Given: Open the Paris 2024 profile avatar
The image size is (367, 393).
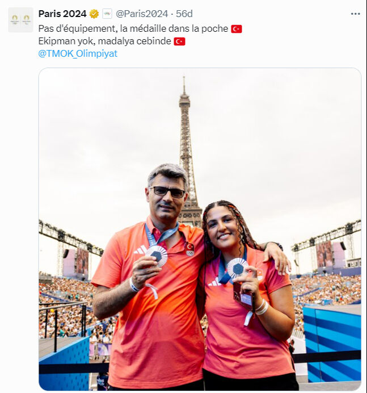Looking at the screenshot, I should (x=20, y=20).
